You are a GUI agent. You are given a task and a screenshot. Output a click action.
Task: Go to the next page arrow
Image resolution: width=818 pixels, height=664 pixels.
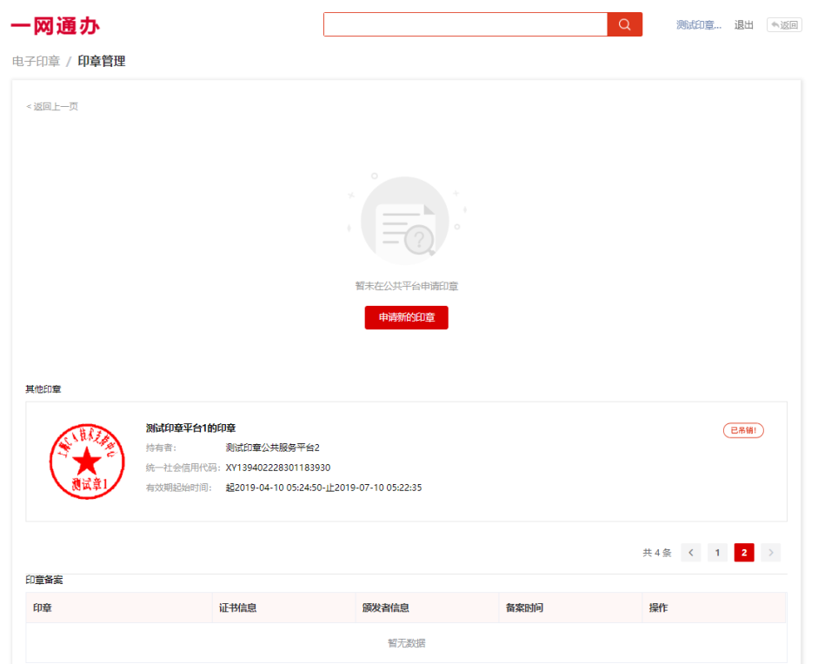click(x=770, y=553)
